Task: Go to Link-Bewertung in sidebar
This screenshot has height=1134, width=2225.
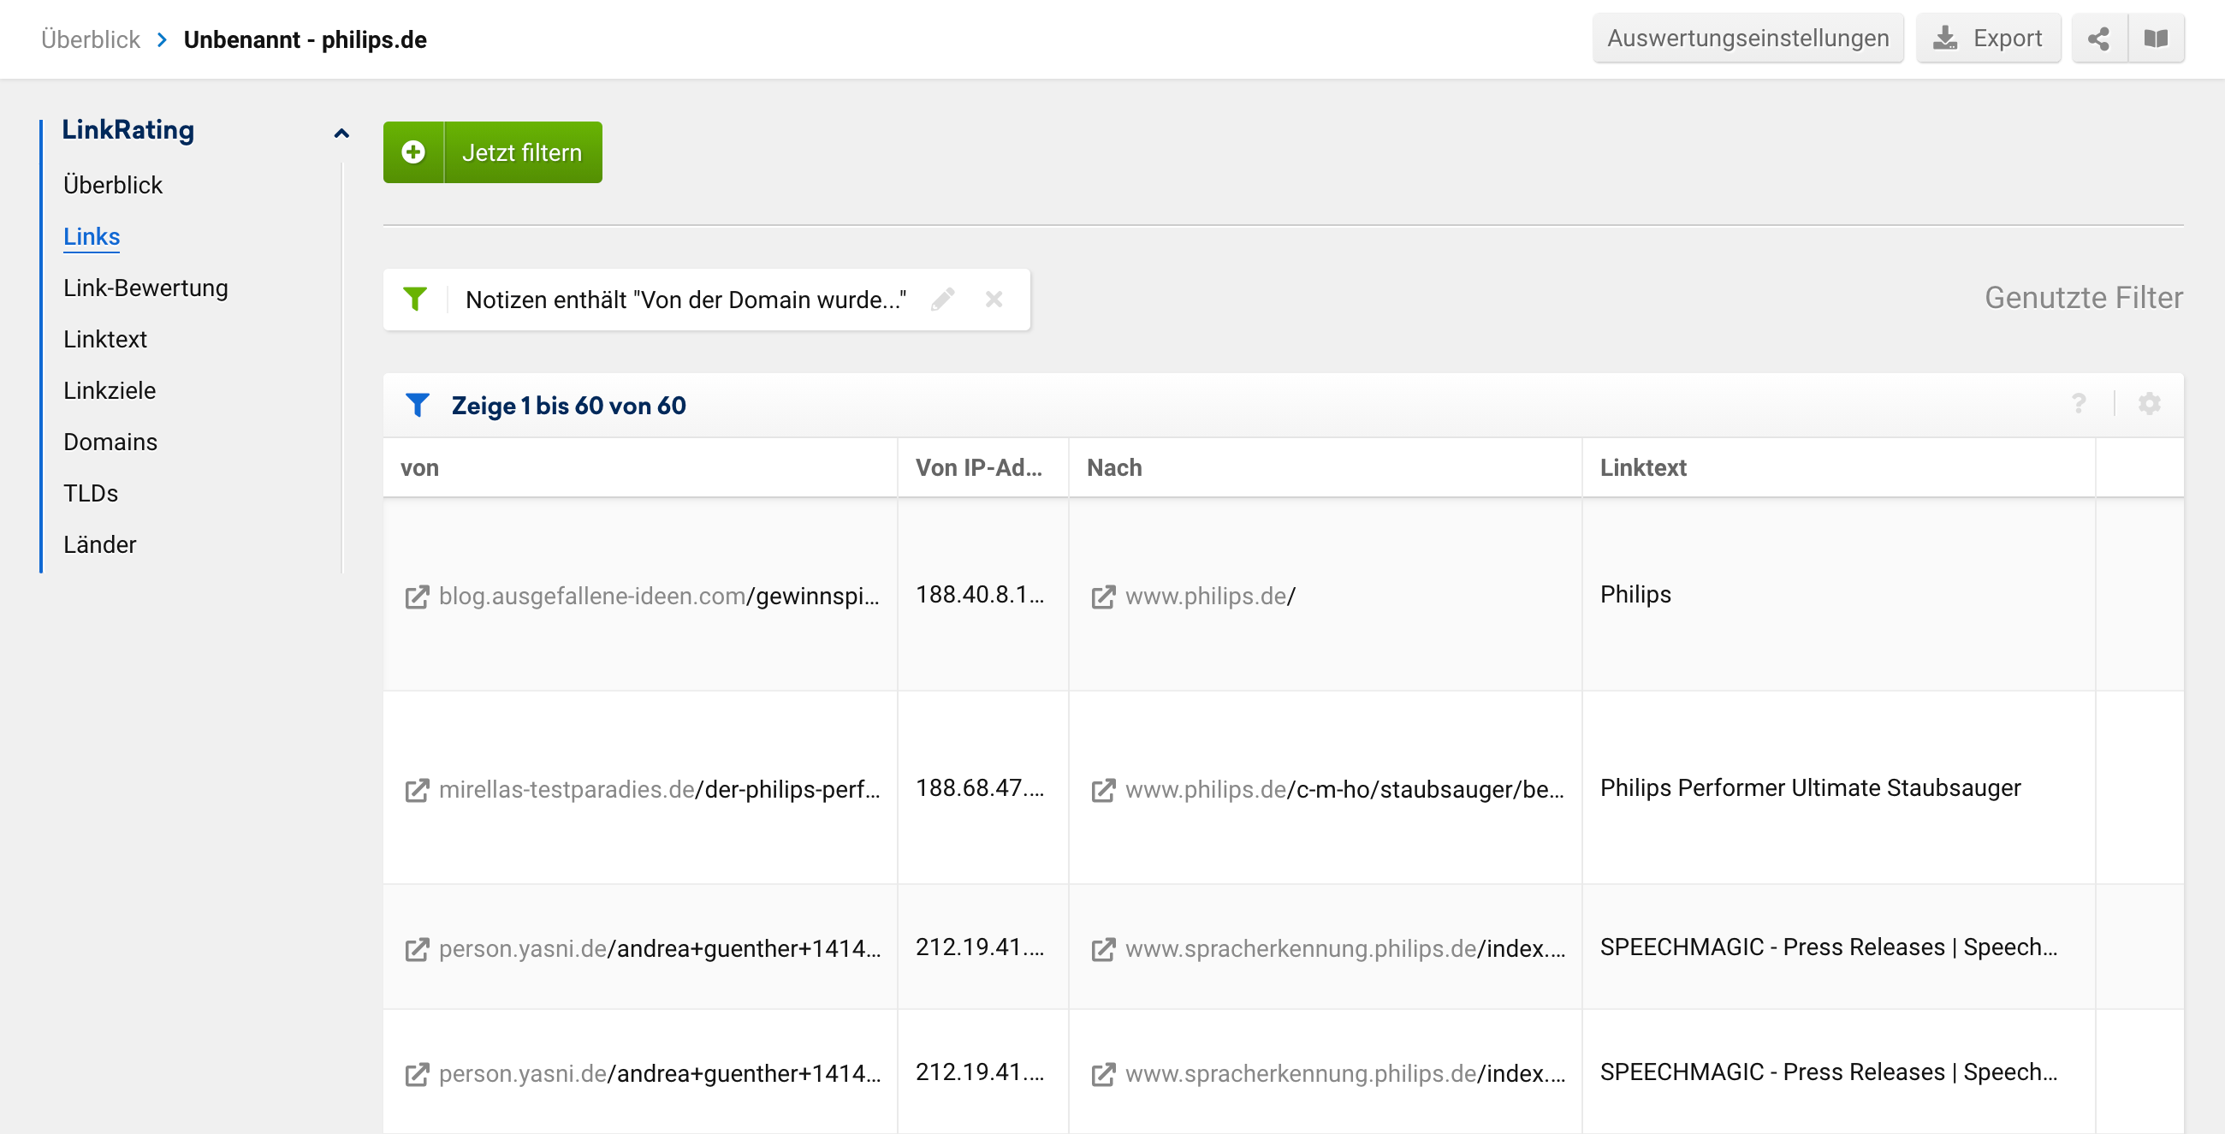Action: click(145, 288)
